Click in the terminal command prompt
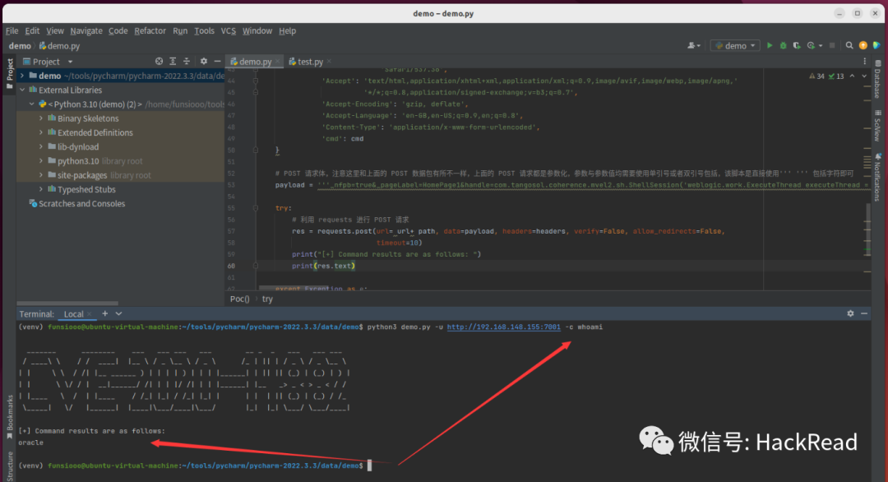Screen dimensions: 888x482 [x=369, y=466]
